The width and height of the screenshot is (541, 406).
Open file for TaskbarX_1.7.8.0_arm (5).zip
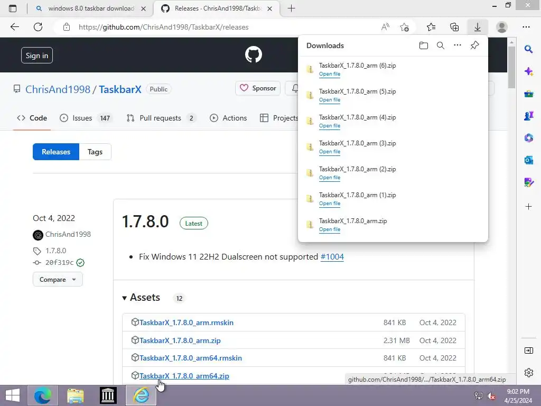coord(330,100)
